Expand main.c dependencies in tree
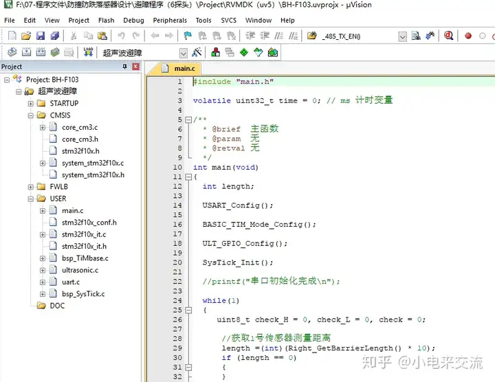Image resolution: width=495 pixels, height=382 pixels. (43, 211)
